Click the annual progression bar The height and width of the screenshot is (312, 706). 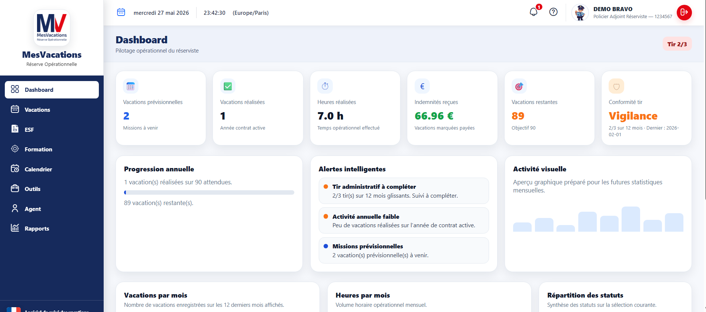coord(209,192)
